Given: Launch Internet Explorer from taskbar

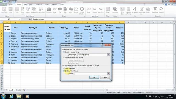Looking at the screenshot, I should (x=11, y=97).
